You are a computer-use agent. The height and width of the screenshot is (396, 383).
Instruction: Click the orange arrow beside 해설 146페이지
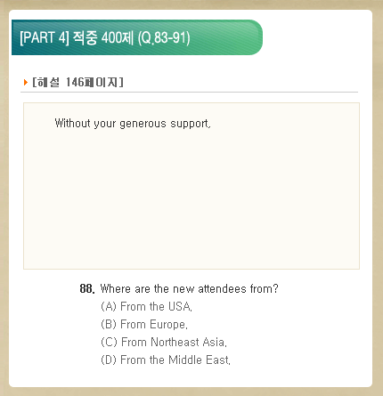coord(26,82)
